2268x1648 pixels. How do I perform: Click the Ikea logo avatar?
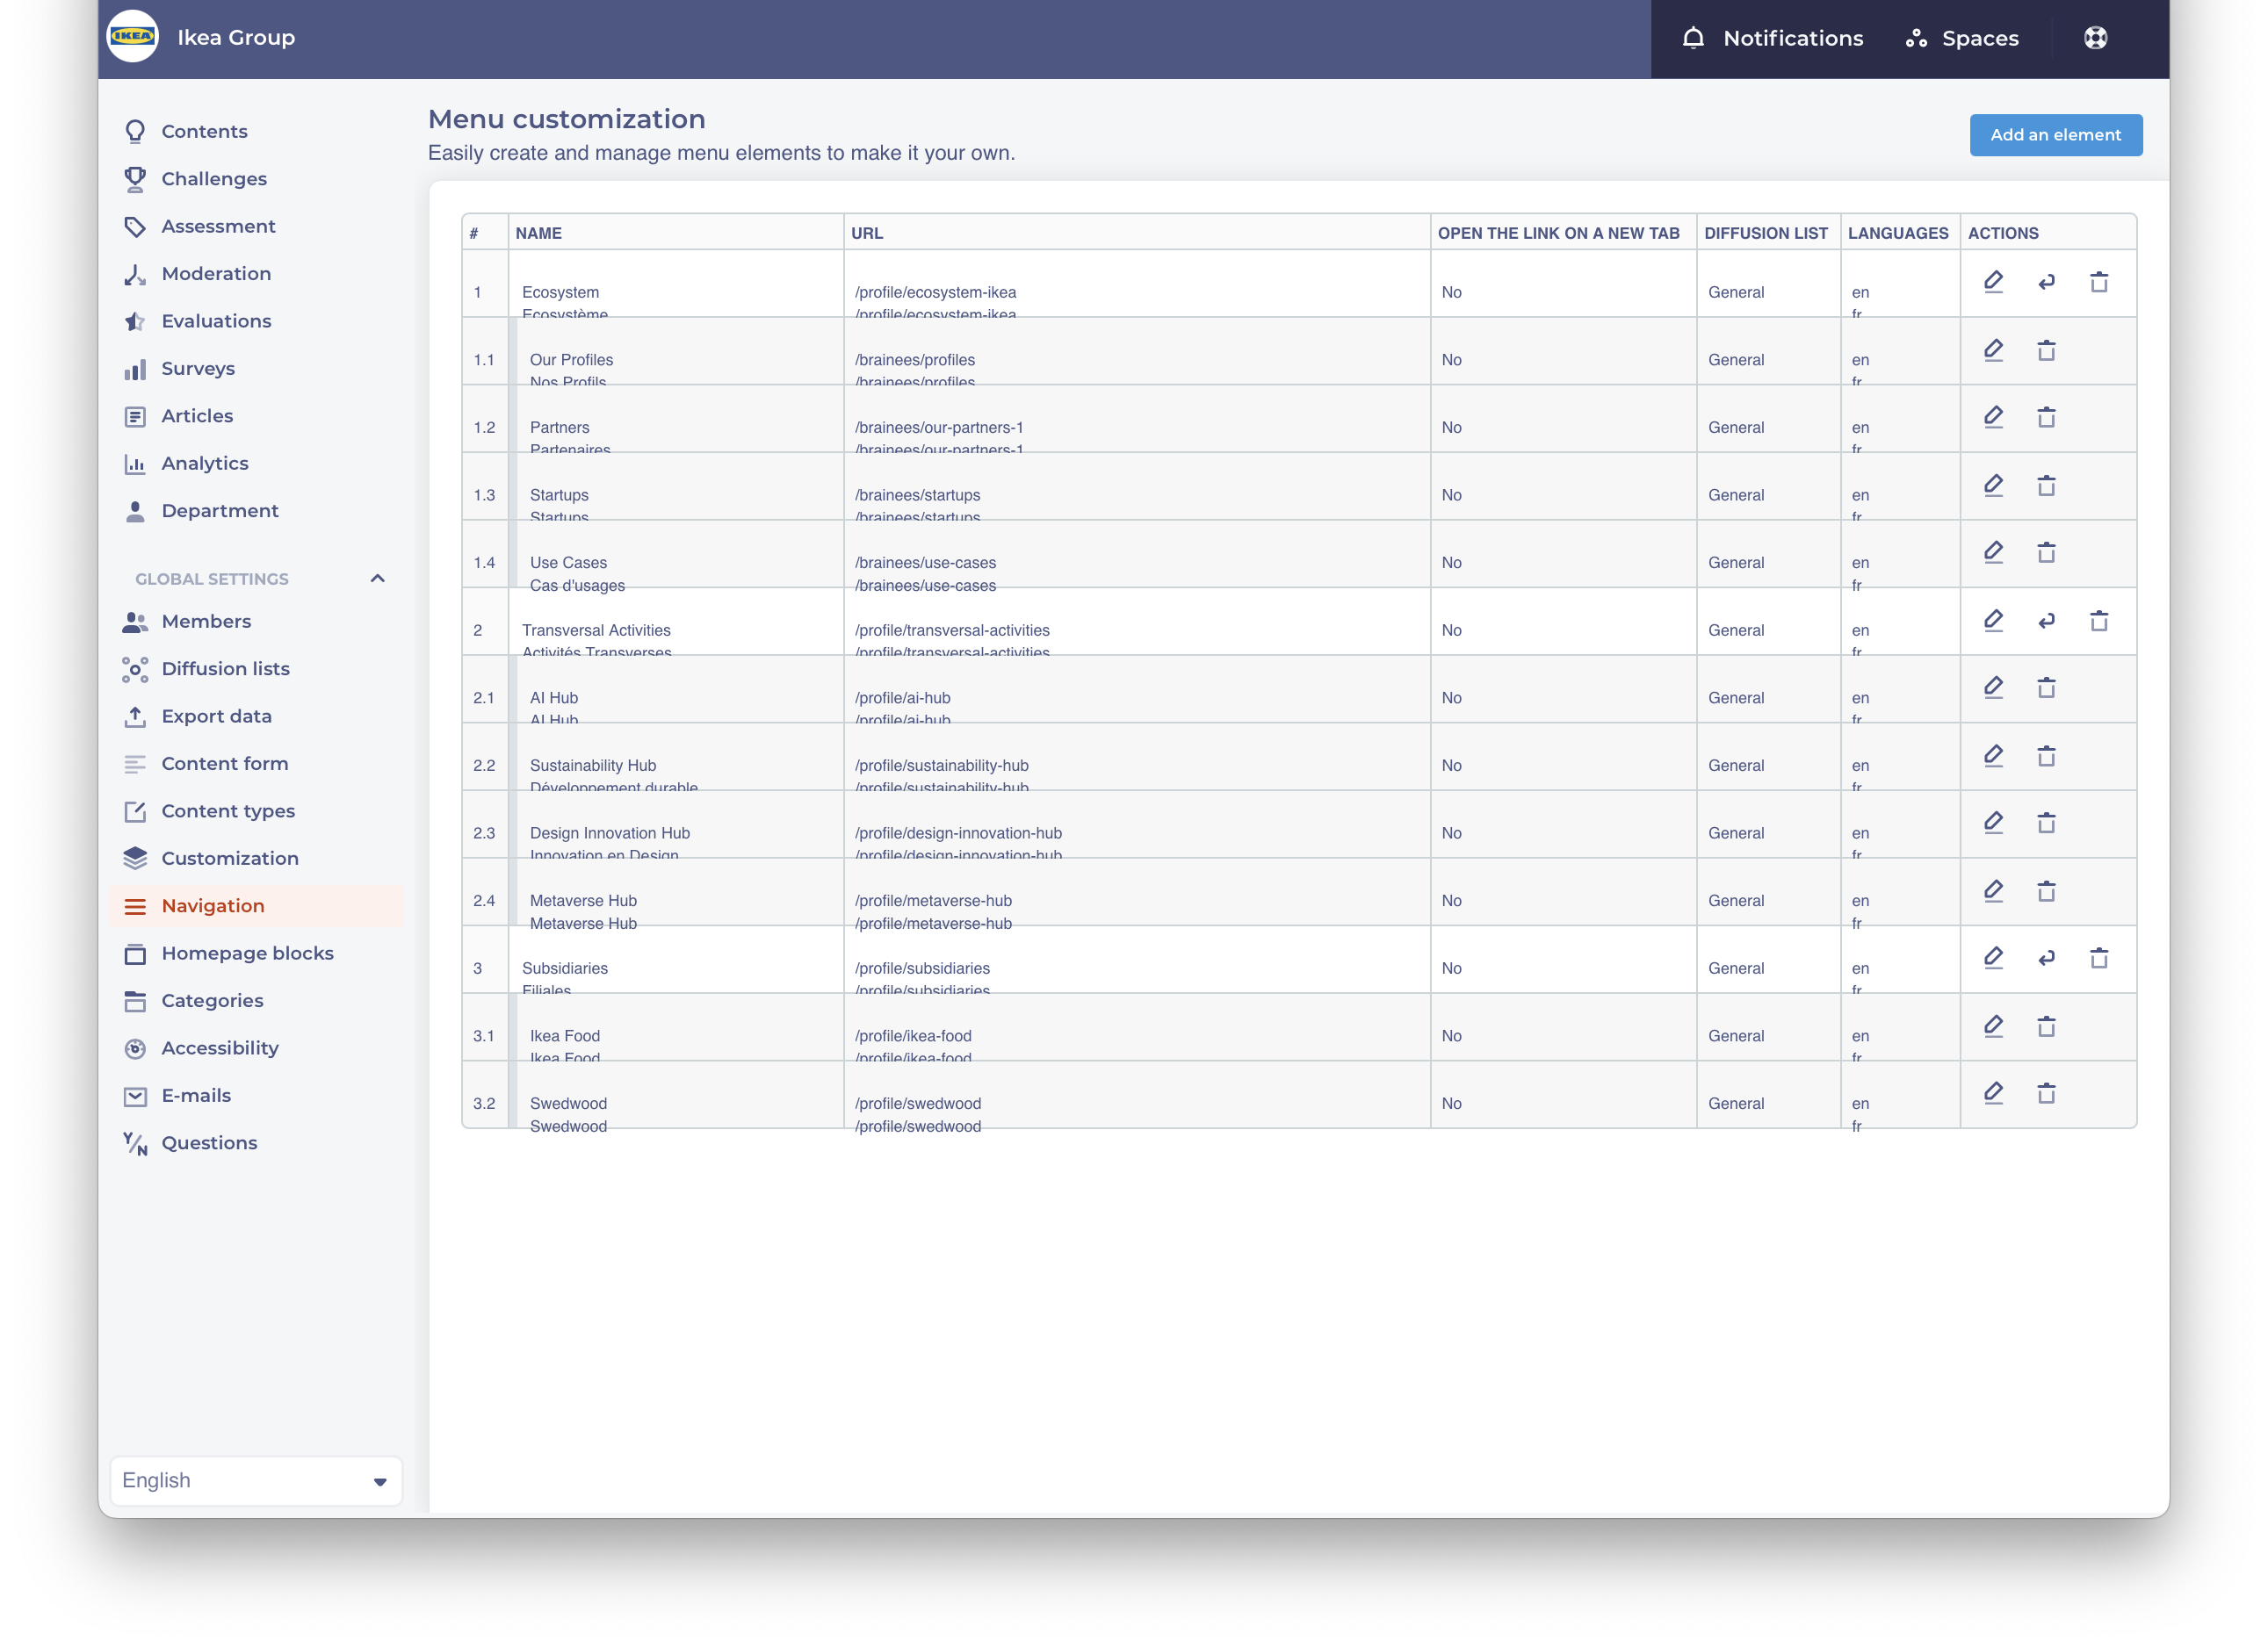133,37
